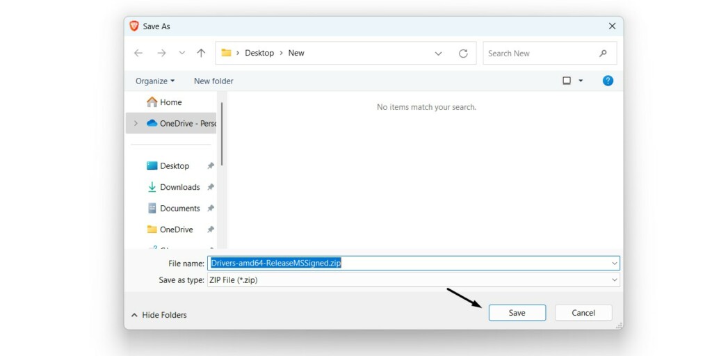Collapse the pane with Hide Folders
Image resolution: width=712 pixels, height=356 pixels.
point(159,315)
